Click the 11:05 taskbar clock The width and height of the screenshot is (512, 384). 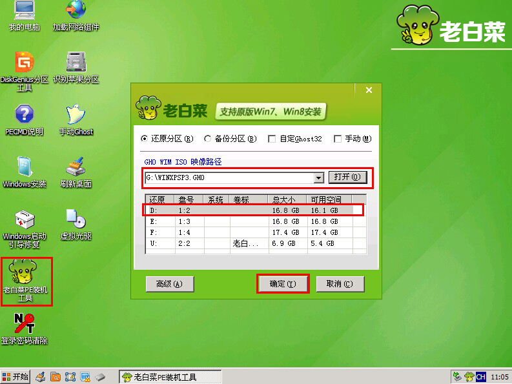[x=500, y=377]
